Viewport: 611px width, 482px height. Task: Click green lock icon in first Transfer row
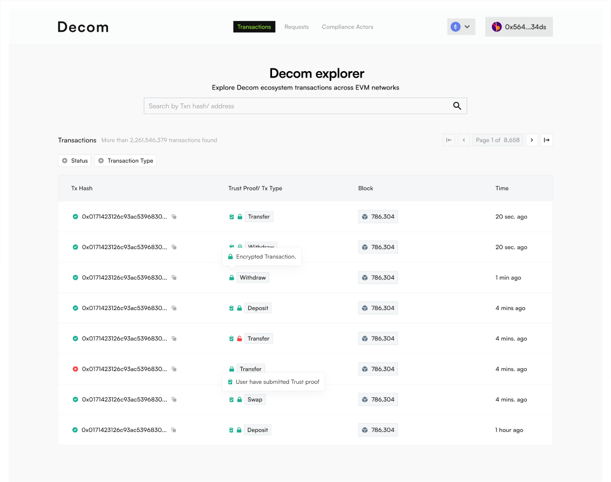tap(240, 217)
